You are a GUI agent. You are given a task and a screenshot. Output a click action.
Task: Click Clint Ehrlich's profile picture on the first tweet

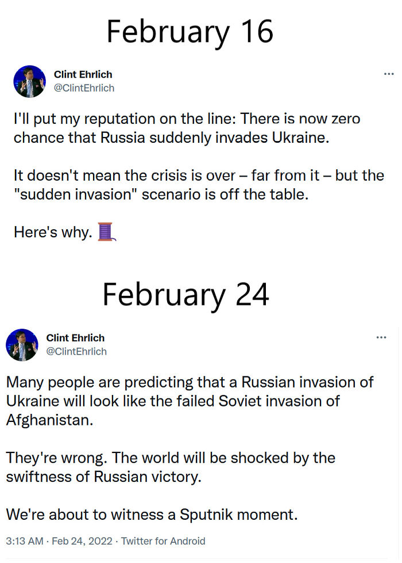coord(29,82)
